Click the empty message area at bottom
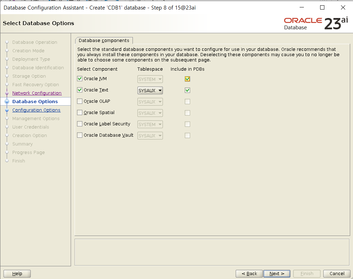The image size is (353, 279). tap(212, 252)
